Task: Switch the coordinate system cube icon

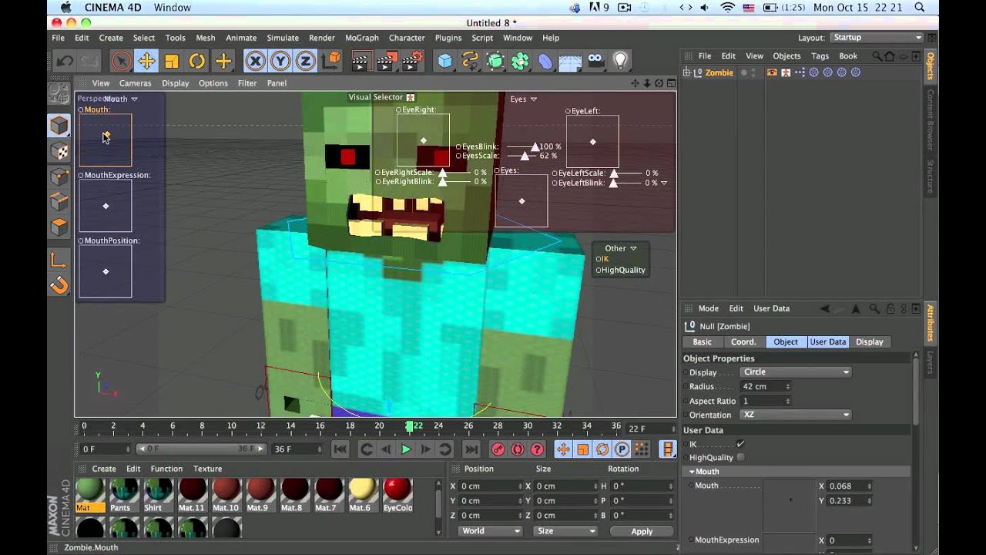Action: [332, 61]
